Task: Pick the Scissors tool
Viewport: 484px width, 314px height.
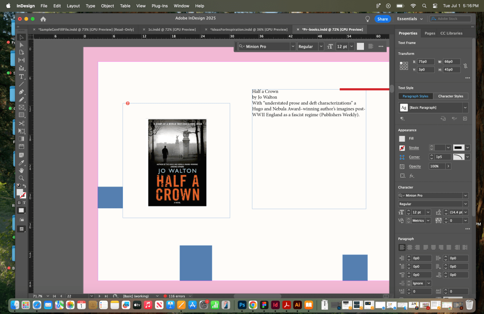Action: point(21,123)
